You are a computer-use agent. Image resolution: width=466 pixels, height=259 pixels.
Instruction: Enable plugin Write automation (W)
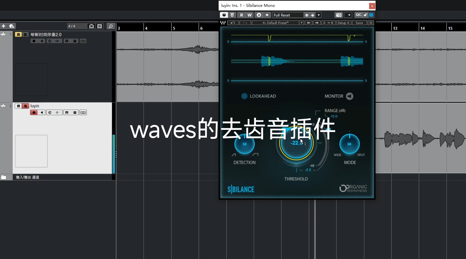(x=249, y=15)
